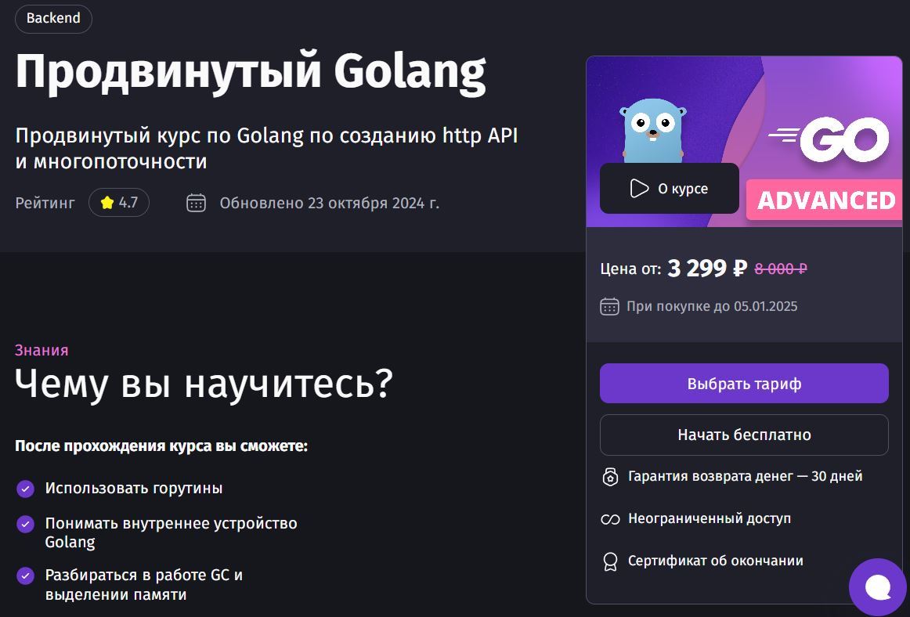Click the crossed-out 8 000 ₽ price
Image resolution: width=910 pixels, height=617 pixels.
point(781,269)
